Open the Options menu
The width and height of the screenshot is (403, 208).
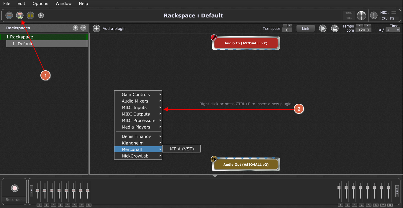(x=40, y=4)
